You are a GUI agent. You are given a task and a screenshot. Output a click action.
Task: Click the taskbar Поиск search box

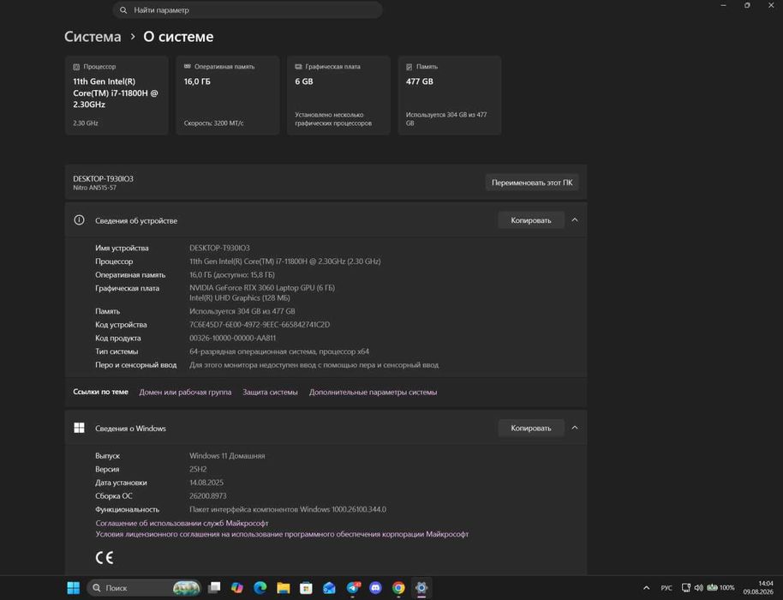coord(144,588)
